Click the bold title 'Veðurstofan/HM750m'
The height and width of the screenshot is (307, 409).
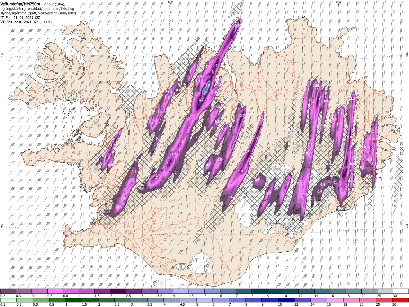coord(20,4)
